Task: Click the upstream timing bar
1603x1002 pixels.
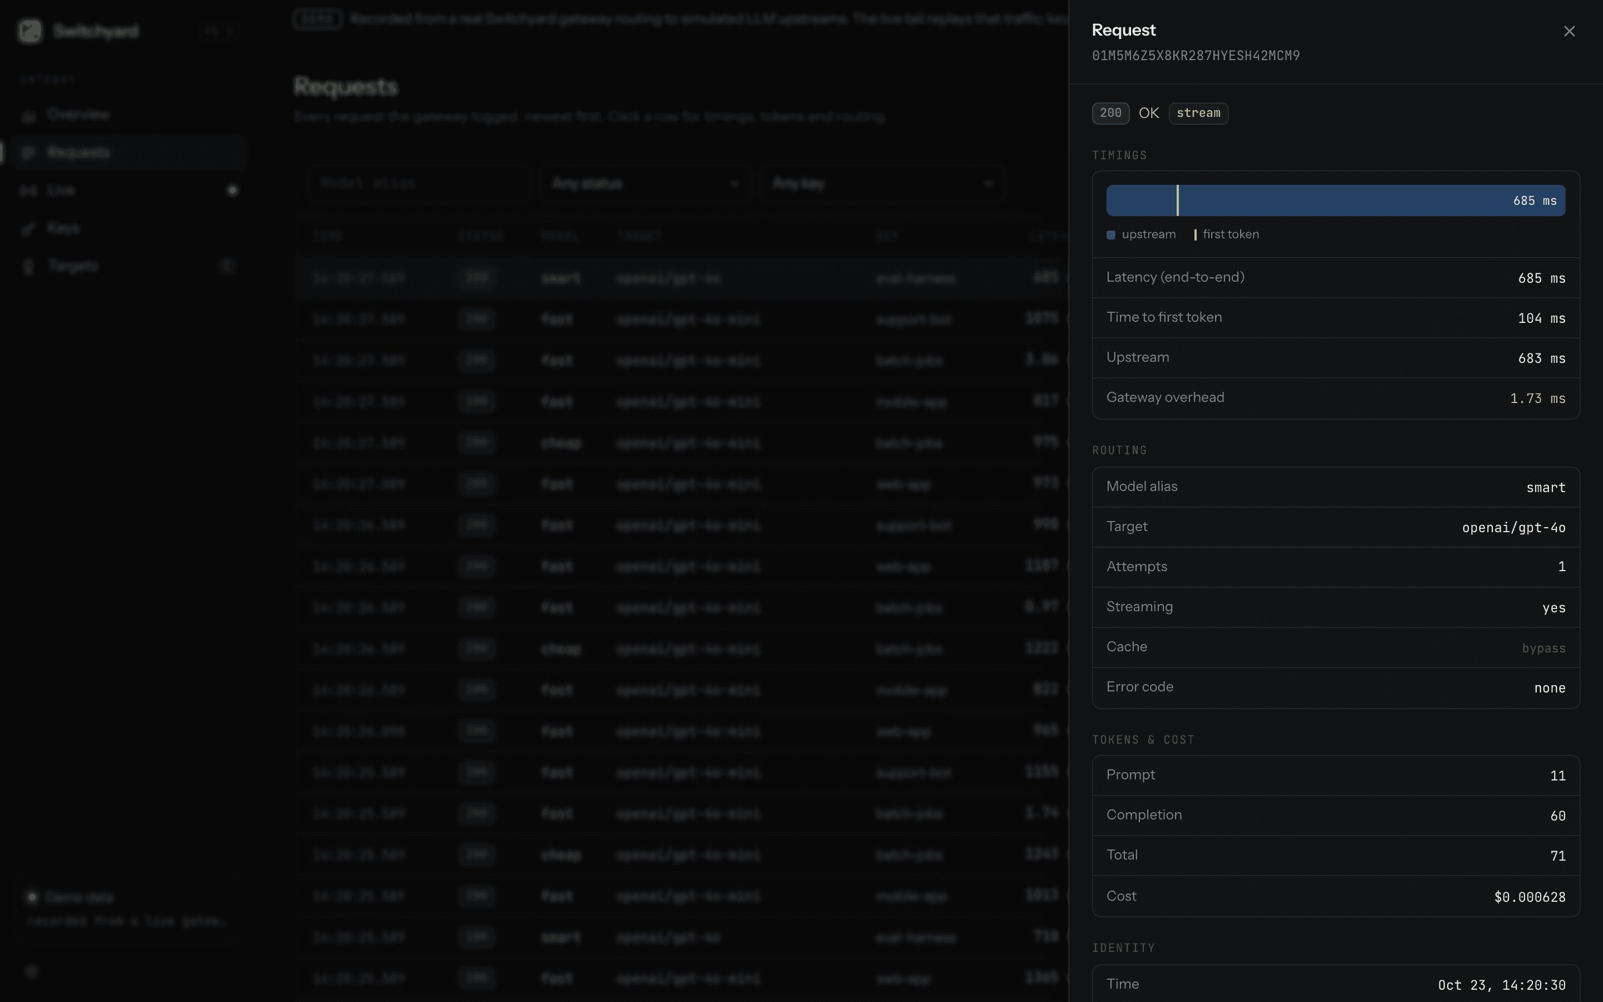Action: tap(1335, 200)
